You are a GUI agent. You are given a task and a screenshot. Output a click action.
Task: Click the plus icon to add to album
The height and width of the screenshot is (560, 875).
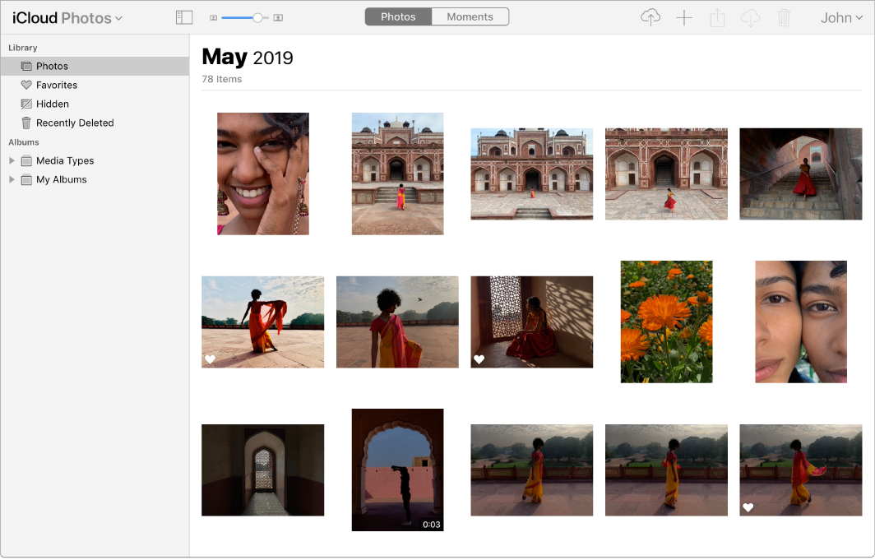click(684, 17)
